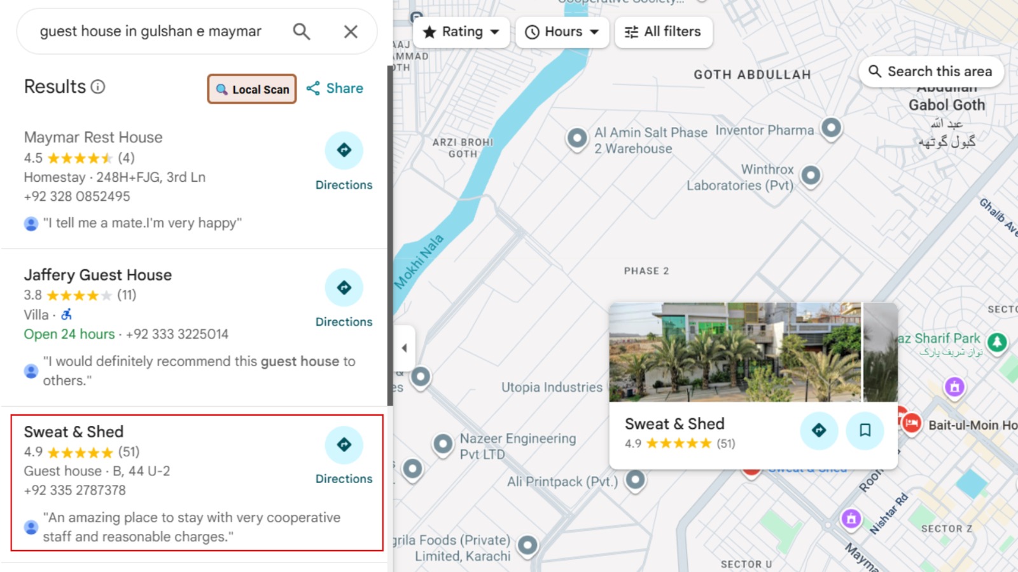
Task: Save Sweat & Shed with bookmark icon
Action: click(x=865, y=430)
